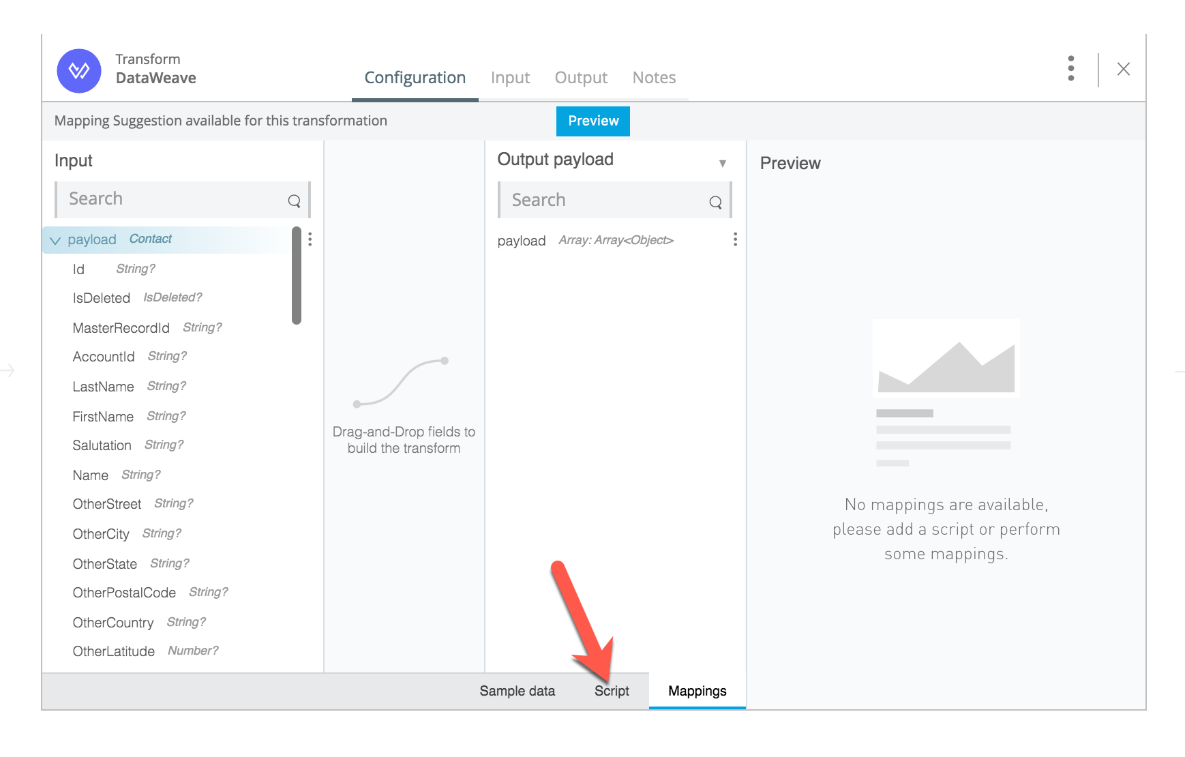Viewport: 1185px width, 757px height.
Task: Select the OtherLatitude Number? field
Action: tap(145, 651)
